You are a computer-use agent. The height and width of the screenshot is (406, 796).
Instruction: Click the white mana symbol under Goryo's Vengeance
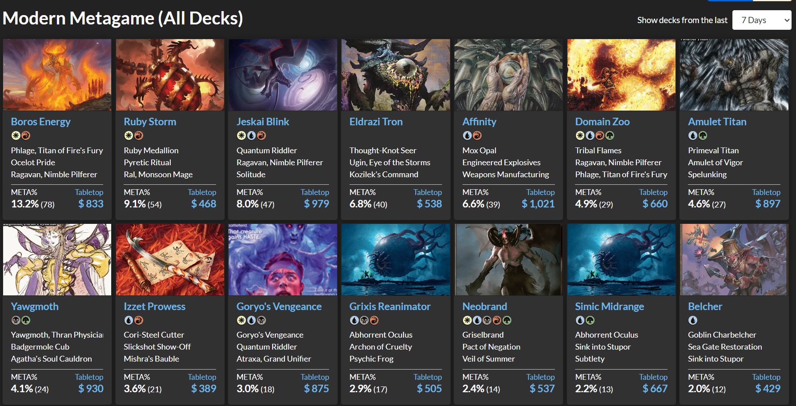241,320
